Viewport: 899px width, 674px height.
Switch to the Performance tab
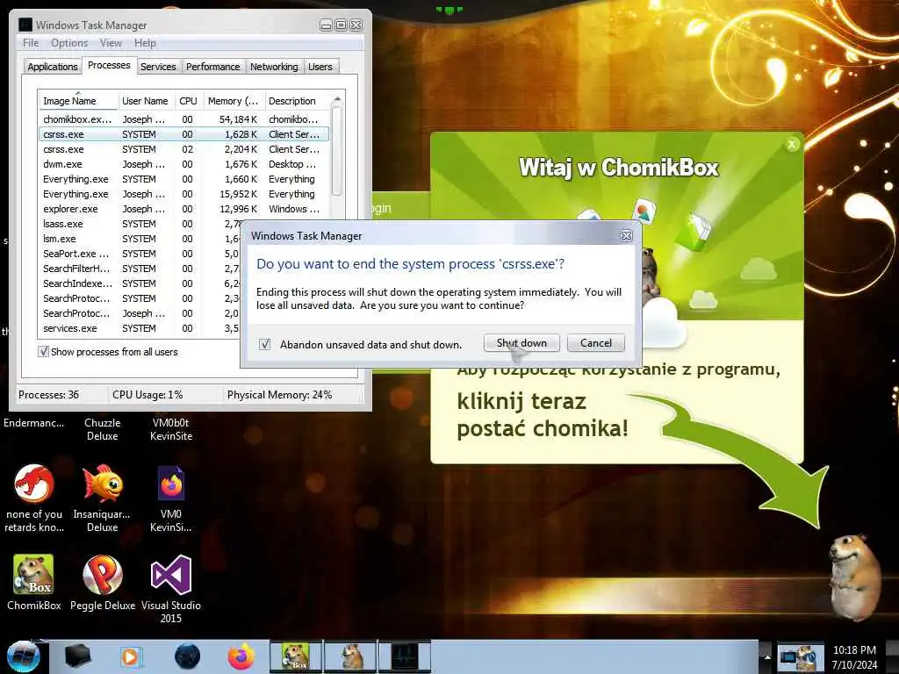coord(212,67)
